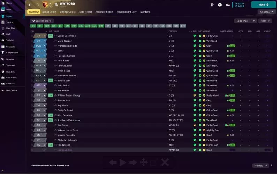Click the back arrow navigation icon
Viewport: 277px width, 174px height.
(30, 5)
